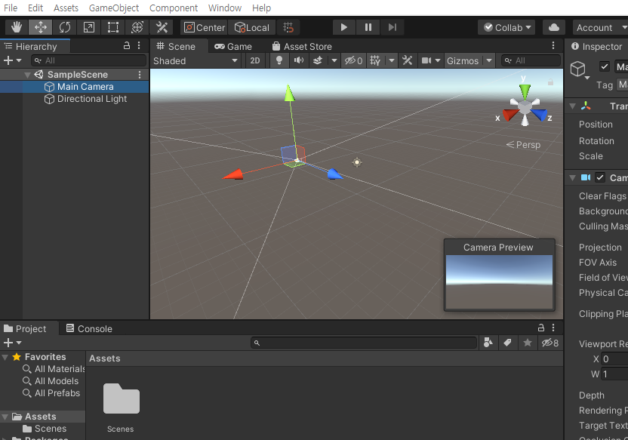Click the scene view search field
This screenshot has width=628, height=440.
tap(531, 61)
